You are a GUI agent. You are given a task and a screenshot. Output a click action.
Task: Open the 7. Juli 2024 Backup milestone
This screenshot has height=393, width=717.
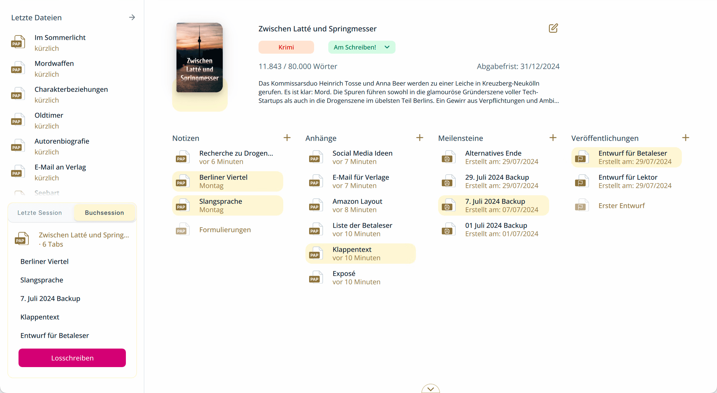(x=494, y=205)
